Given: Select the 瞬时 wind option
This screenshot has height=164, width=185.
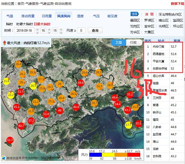Looking at the screenshot, I should coord(9,24).
